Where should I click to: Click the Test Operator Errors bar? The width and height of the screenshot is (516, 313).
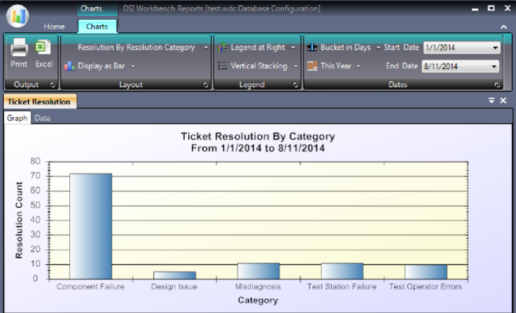coord(426,272)
